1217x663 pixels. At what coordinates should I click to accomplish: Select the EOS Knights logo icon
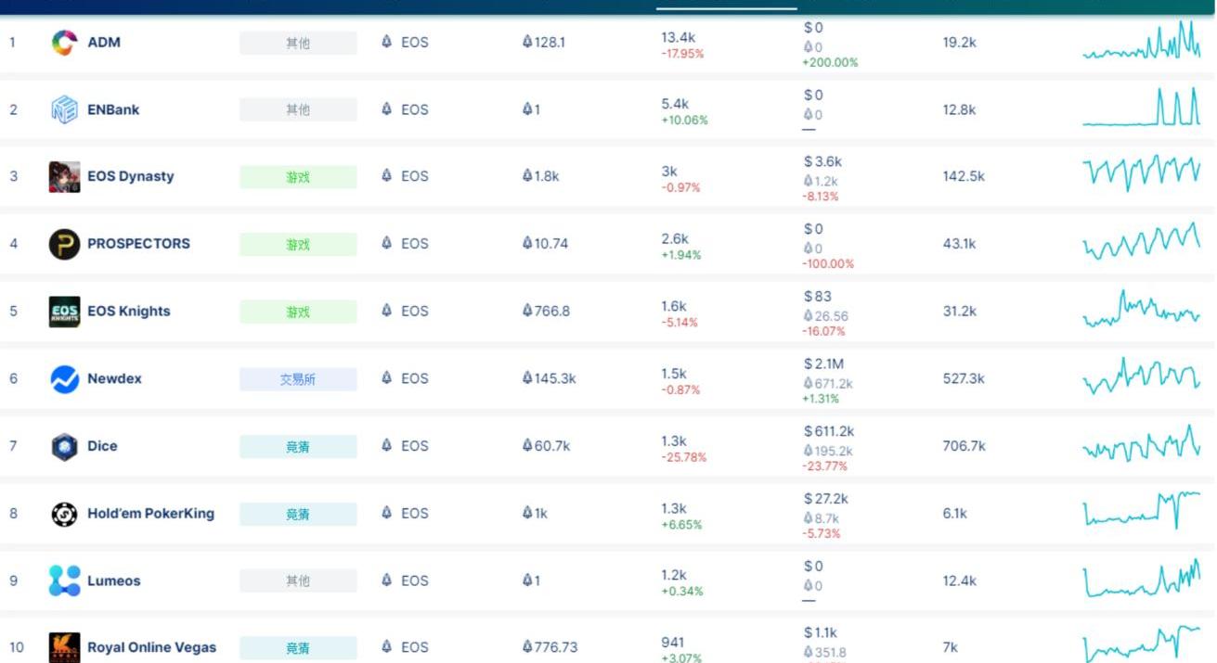(x=64, y=312)
